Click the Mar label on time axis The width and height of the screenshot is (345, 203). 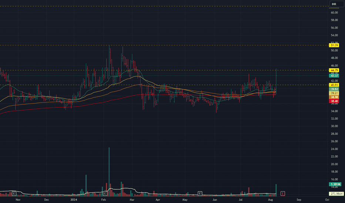pos(132,200)
